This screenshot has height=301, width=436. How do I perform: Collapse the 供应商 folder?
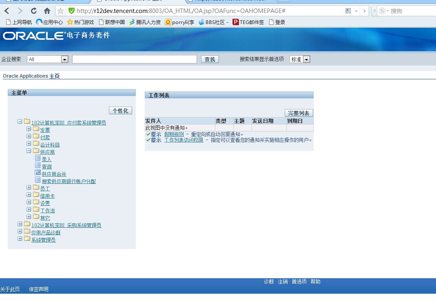(28, 151)
